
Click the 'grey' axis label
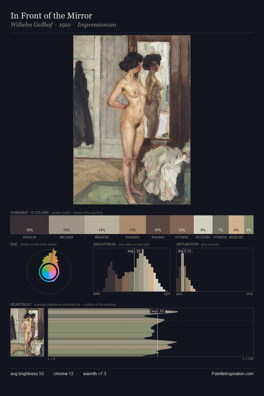click(x=180, y=294)
